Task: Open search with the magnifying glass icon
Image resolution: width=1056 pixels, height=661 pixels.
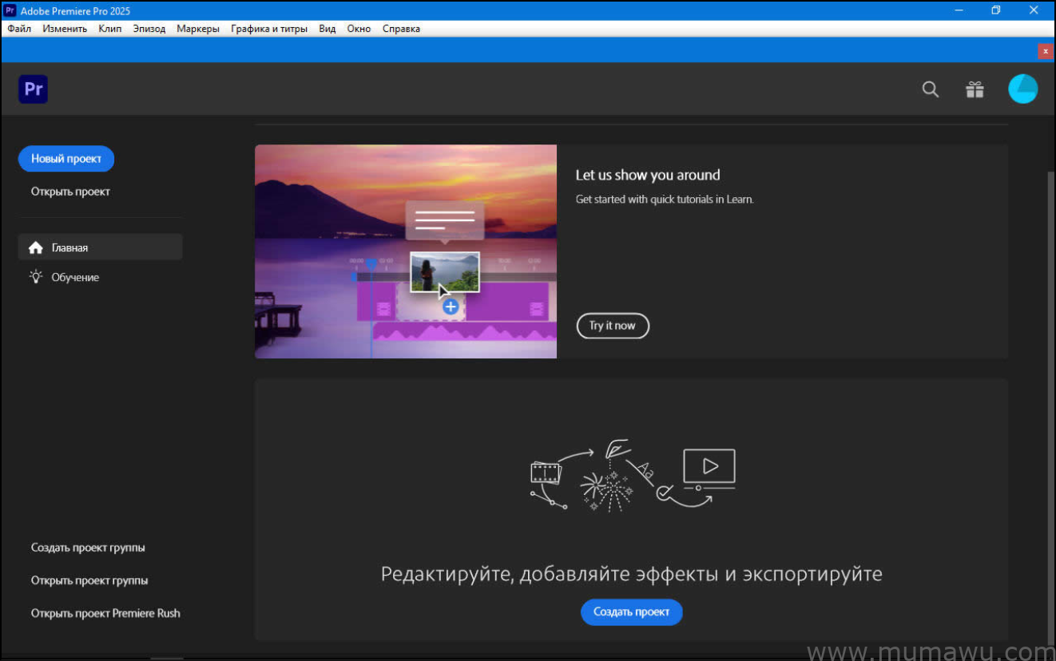Action: 930,89
